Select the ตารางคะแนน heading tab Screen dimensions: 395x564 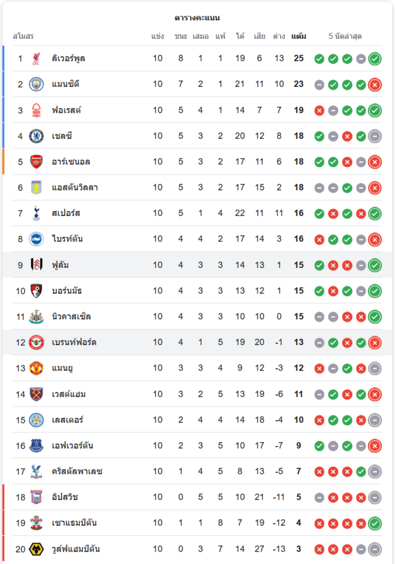[197, 17]
